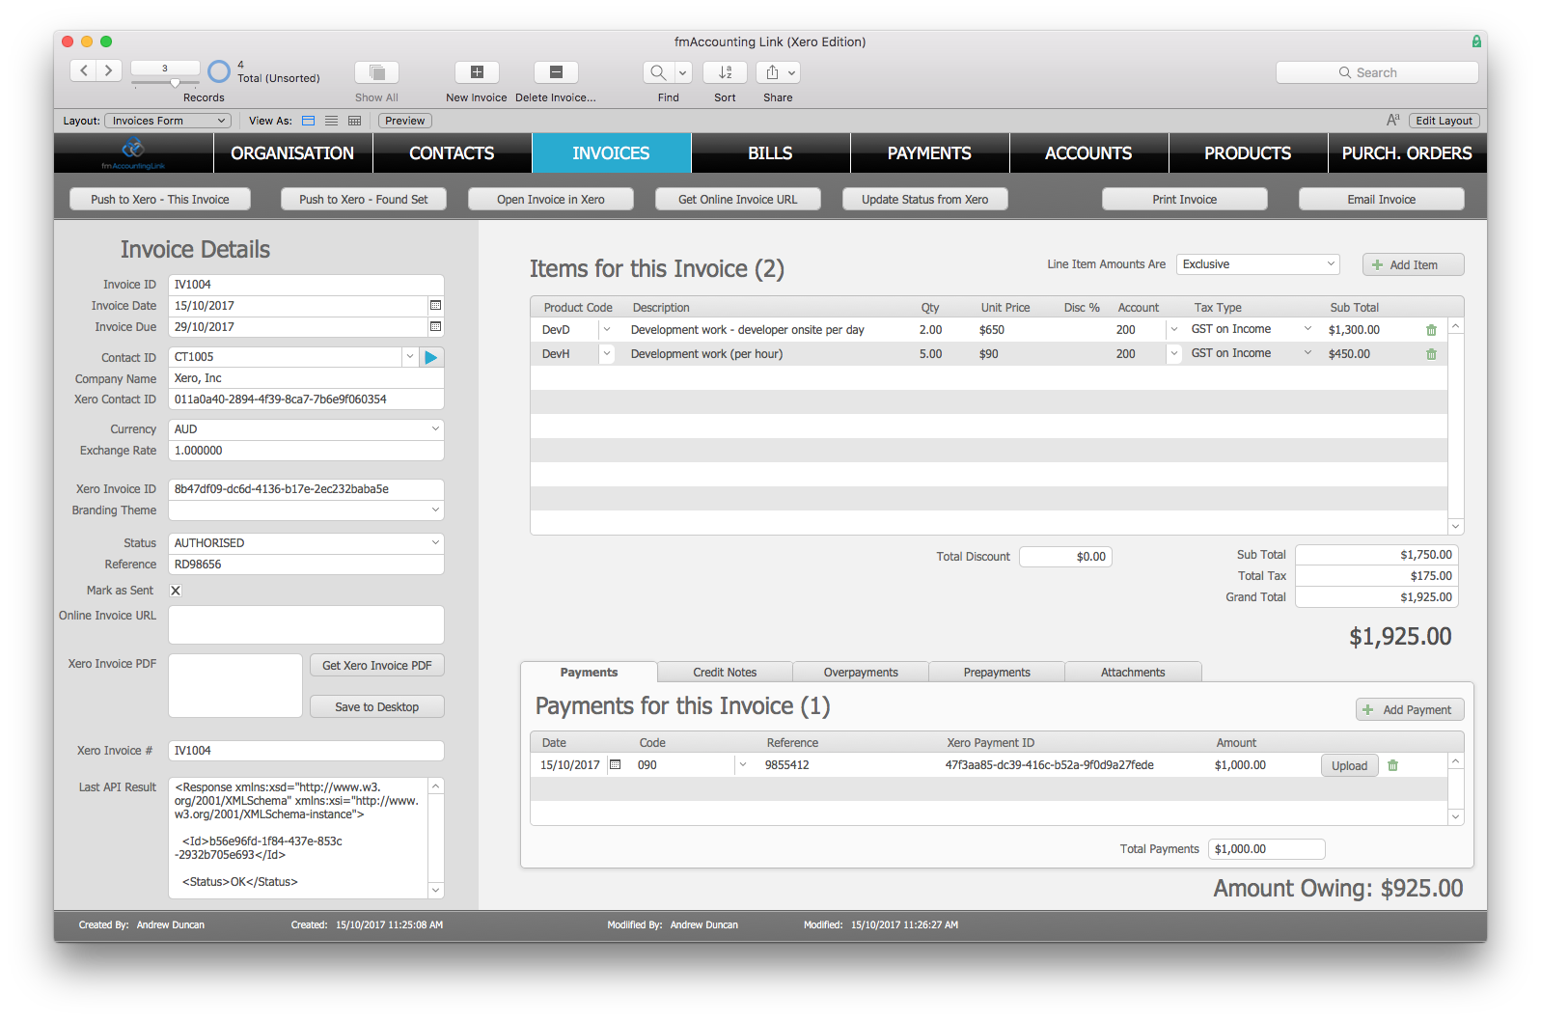Open the CONTACTS tab
The height and width of the screenshot is (1020, 1541).
452,153
